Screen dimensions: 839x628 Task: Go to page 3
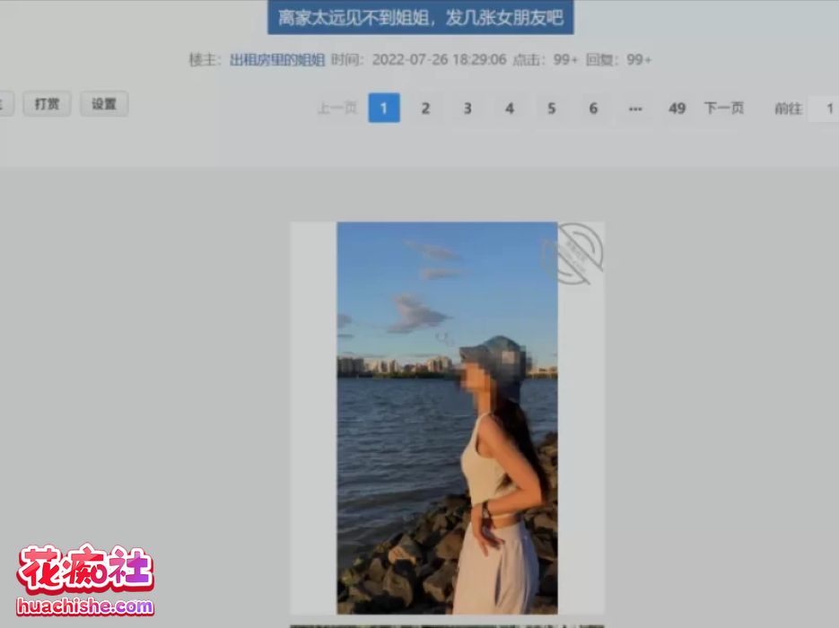pyautogui.click(x=468, y=108)
